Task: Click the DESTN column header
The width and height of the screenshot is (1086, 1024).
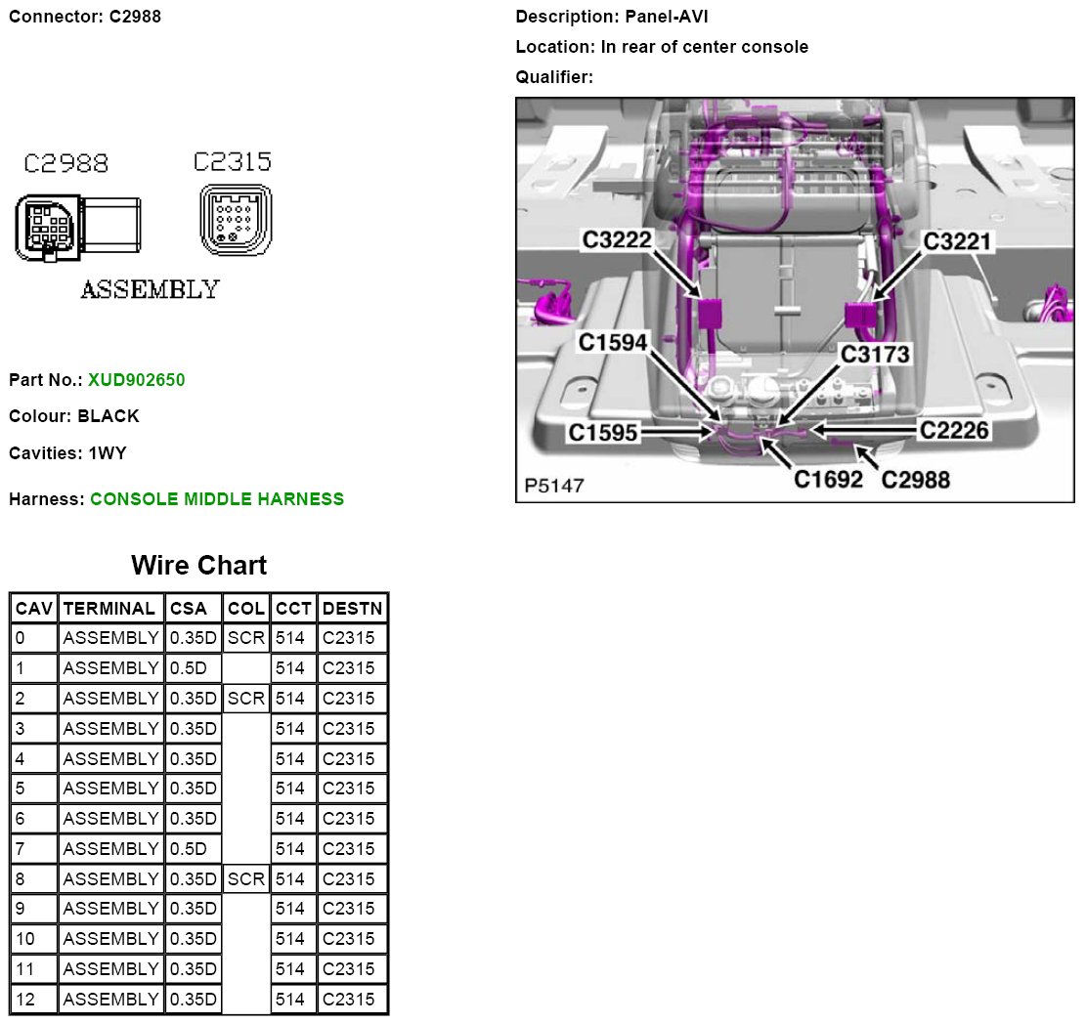Action: 352,609
